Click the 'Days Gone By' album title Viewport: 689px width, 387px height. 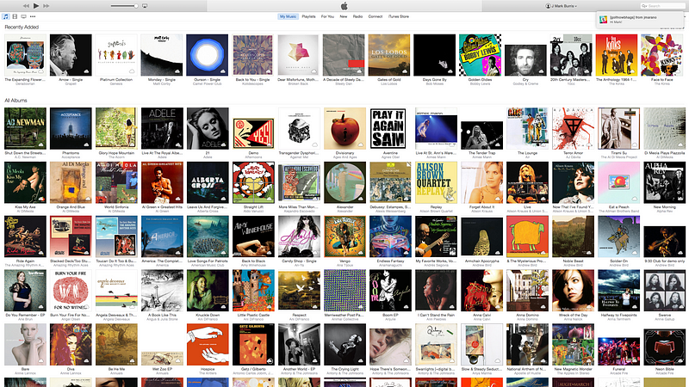tap(435, 80)
